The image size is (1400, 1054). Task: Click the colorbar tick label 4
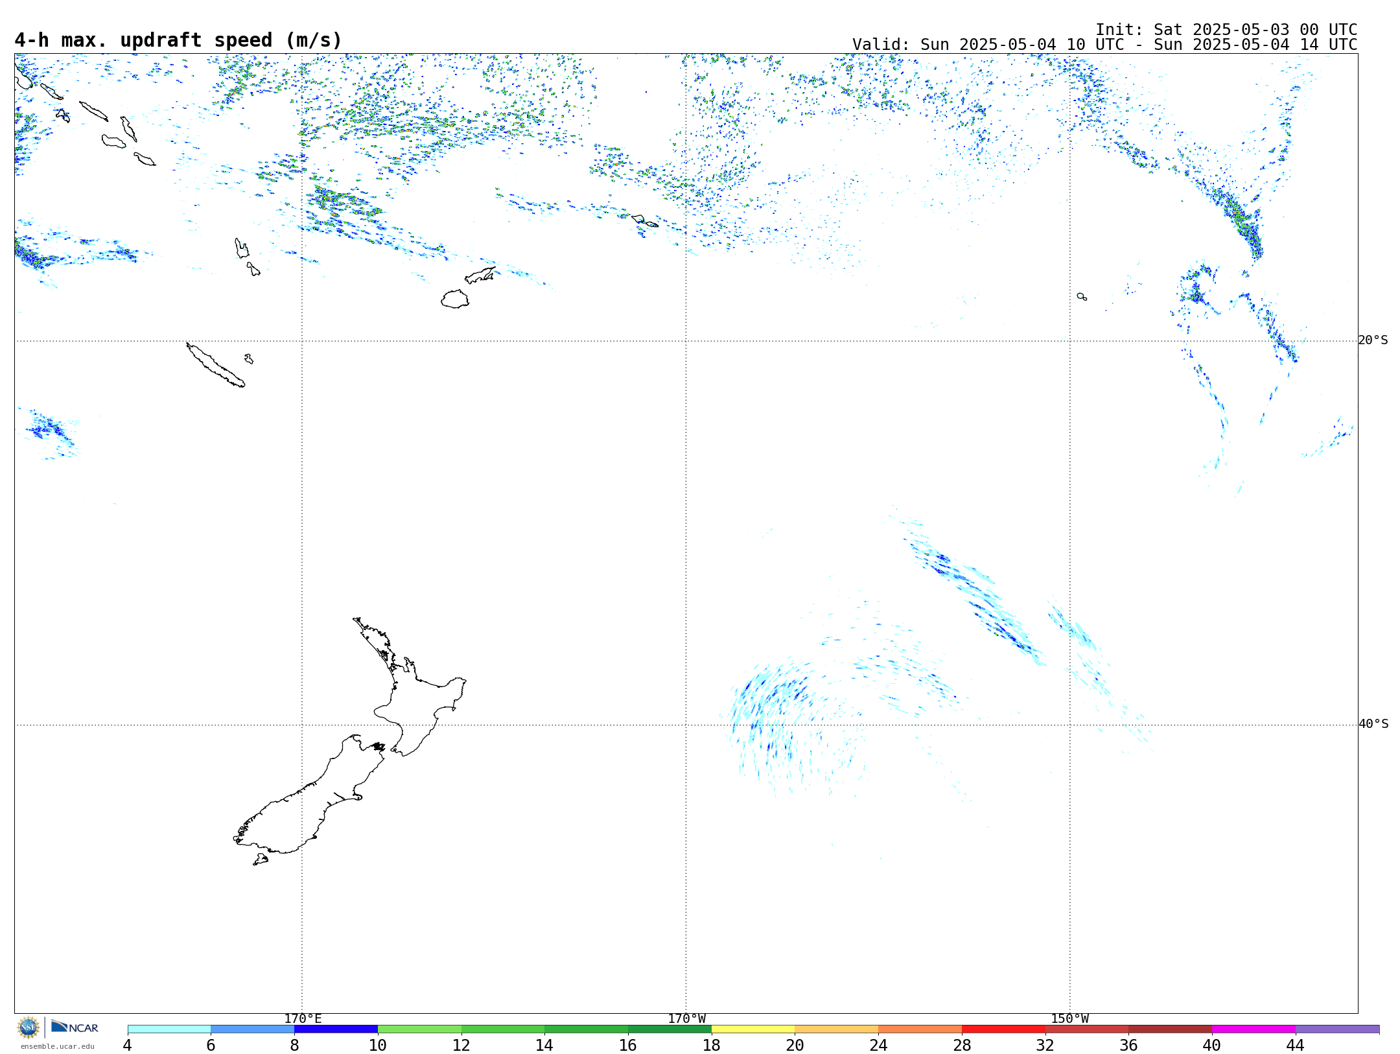tap(128, 1046)
